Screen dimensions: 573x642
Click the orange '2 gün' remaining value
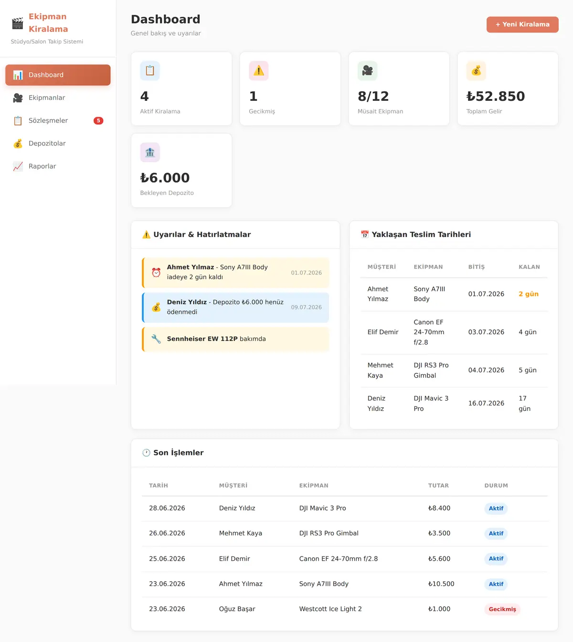click(529, 294)
